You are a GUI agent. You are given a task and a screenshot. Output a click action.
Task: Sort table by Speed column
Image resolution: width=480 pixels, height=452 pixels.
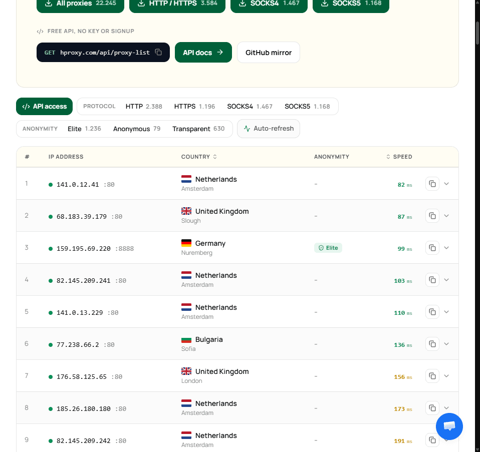click(x=399, y=157)
